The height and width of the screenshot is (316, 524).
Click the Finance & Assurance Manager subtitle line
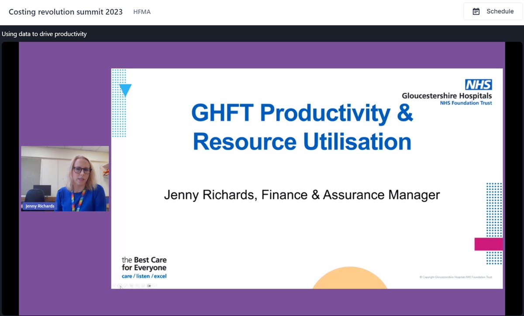click(302, 194)
